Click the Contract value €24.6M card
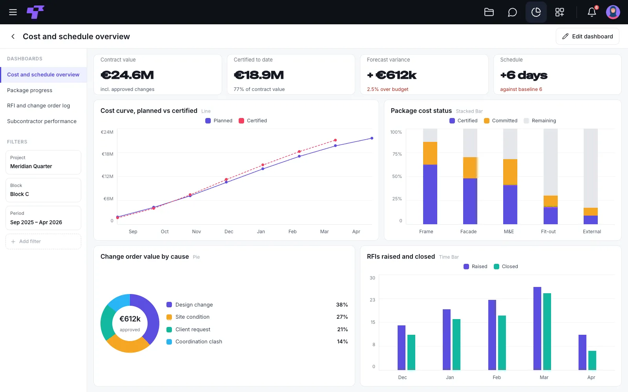The image size is (628, 392). 158,74
